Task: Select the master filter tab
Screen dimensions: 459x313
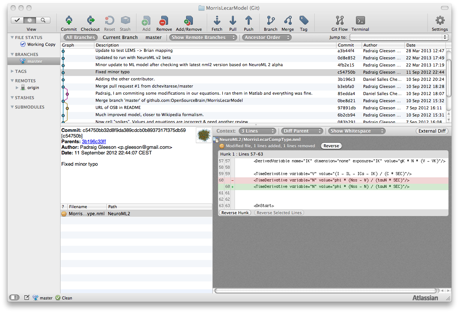Action: (153, 37)
